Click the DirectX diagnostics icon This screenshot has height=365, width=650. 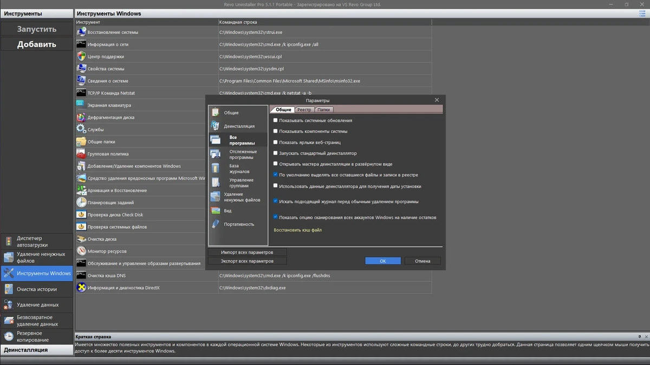81,288
